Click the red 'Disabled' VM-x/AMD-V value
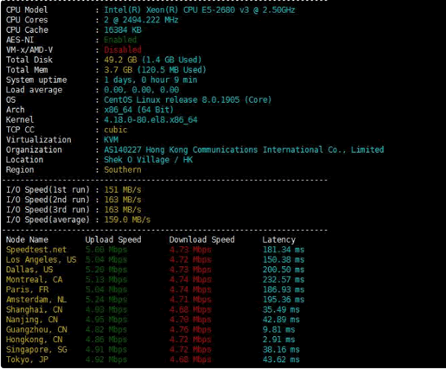 [x=123, y=50]
